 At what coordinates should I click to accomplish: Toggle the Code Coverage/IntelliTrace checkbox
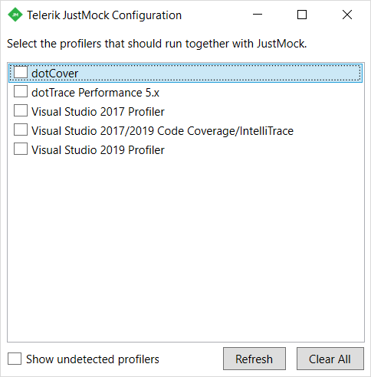point(21,129)
